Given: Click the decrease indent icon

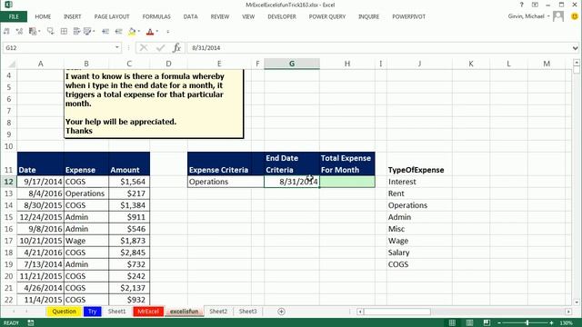Looking at the screenshot, I should (x=105, y=32).
